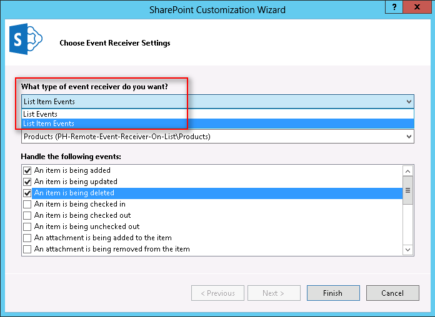Enable 'An item is being checked out'

tap(27, 215)
